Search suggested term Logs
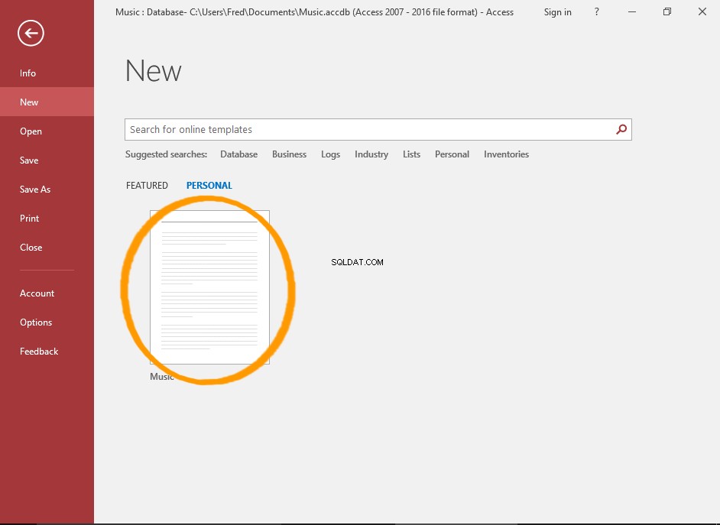720x525 pixels. click(331, 154)
